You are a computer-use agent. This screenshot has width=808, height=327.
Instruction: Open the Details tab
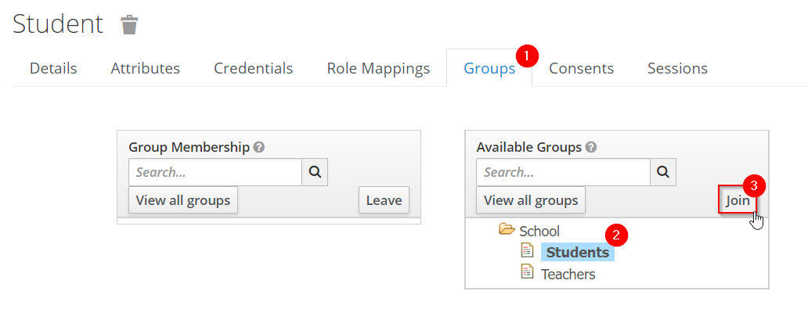tap(53, 68)
